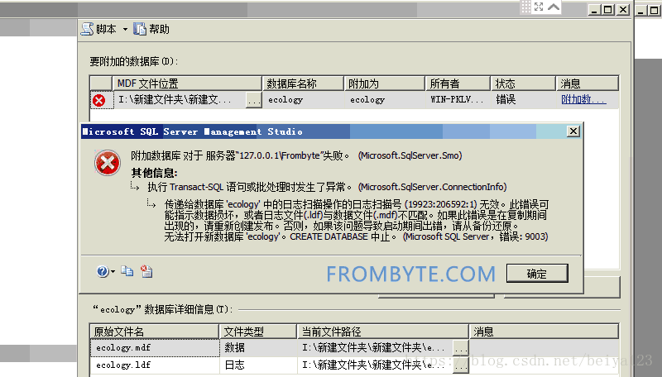Click the grid dots icon at top
Image resolution: width=662 pixels, height=377 pixels.
click(x=525, y=7)
